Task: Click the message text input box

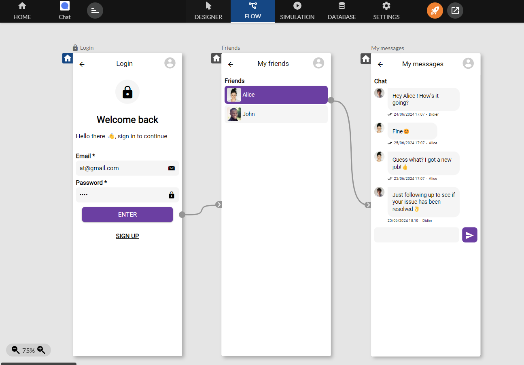Action: pyautogui.click(x=417, y=235)
